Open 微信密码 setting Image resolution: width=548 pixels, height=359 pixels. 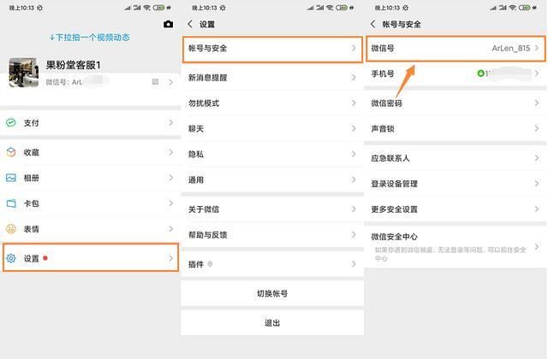[x=456, y=103]
